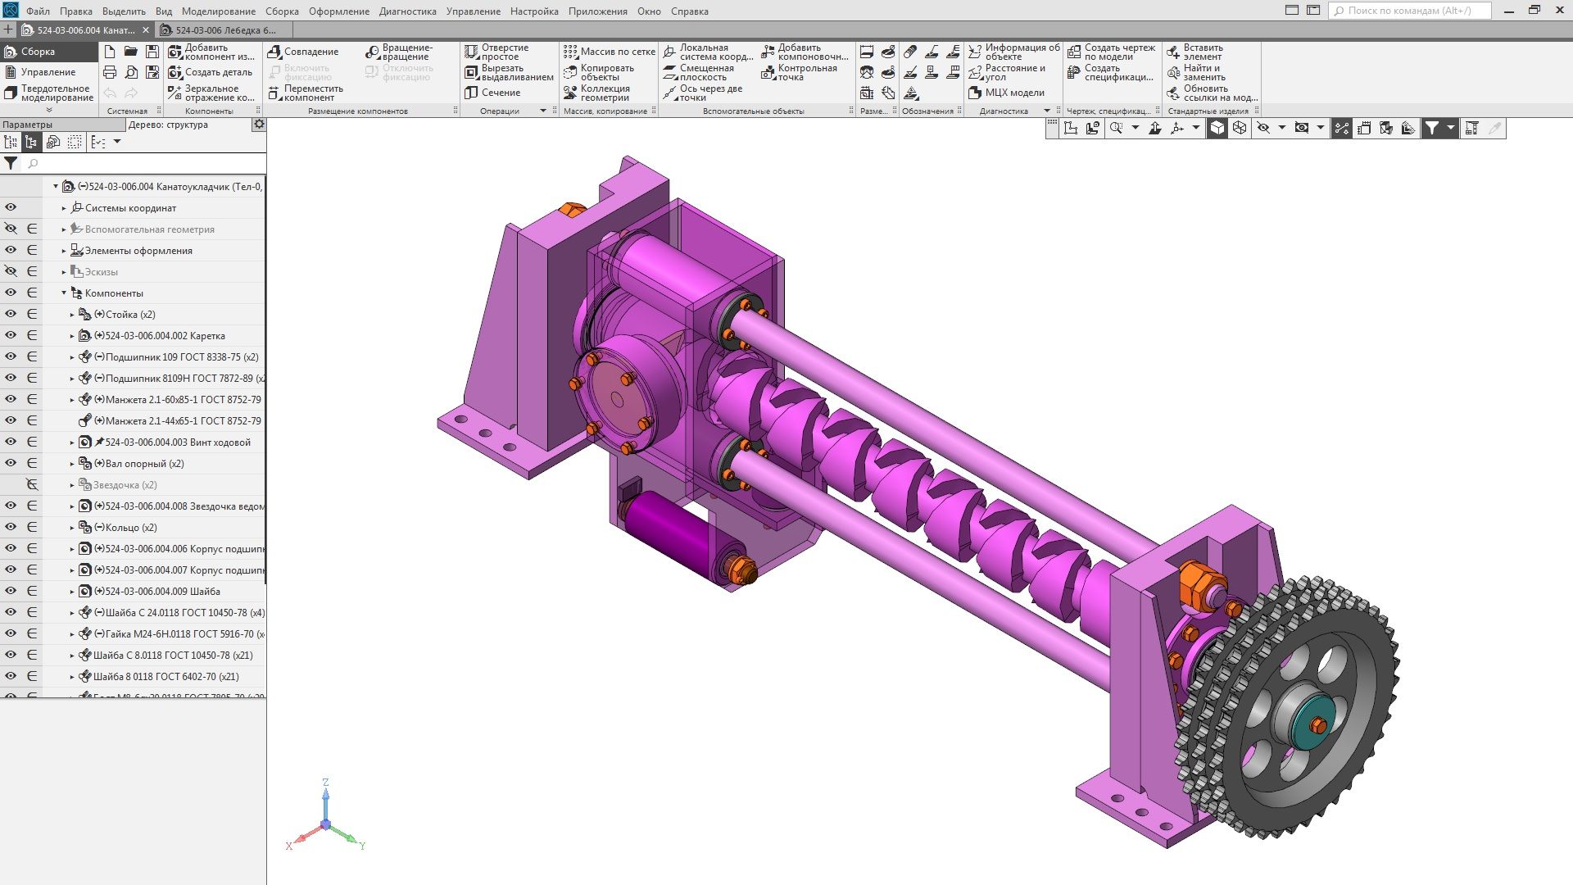This screenshot has width=1573, height=885.
Task: Click Массив по сетке pattern icon
Action: 571,52
